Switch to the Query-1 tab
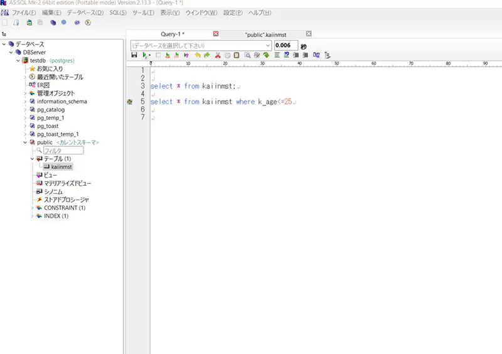 (x=173, y=35)
